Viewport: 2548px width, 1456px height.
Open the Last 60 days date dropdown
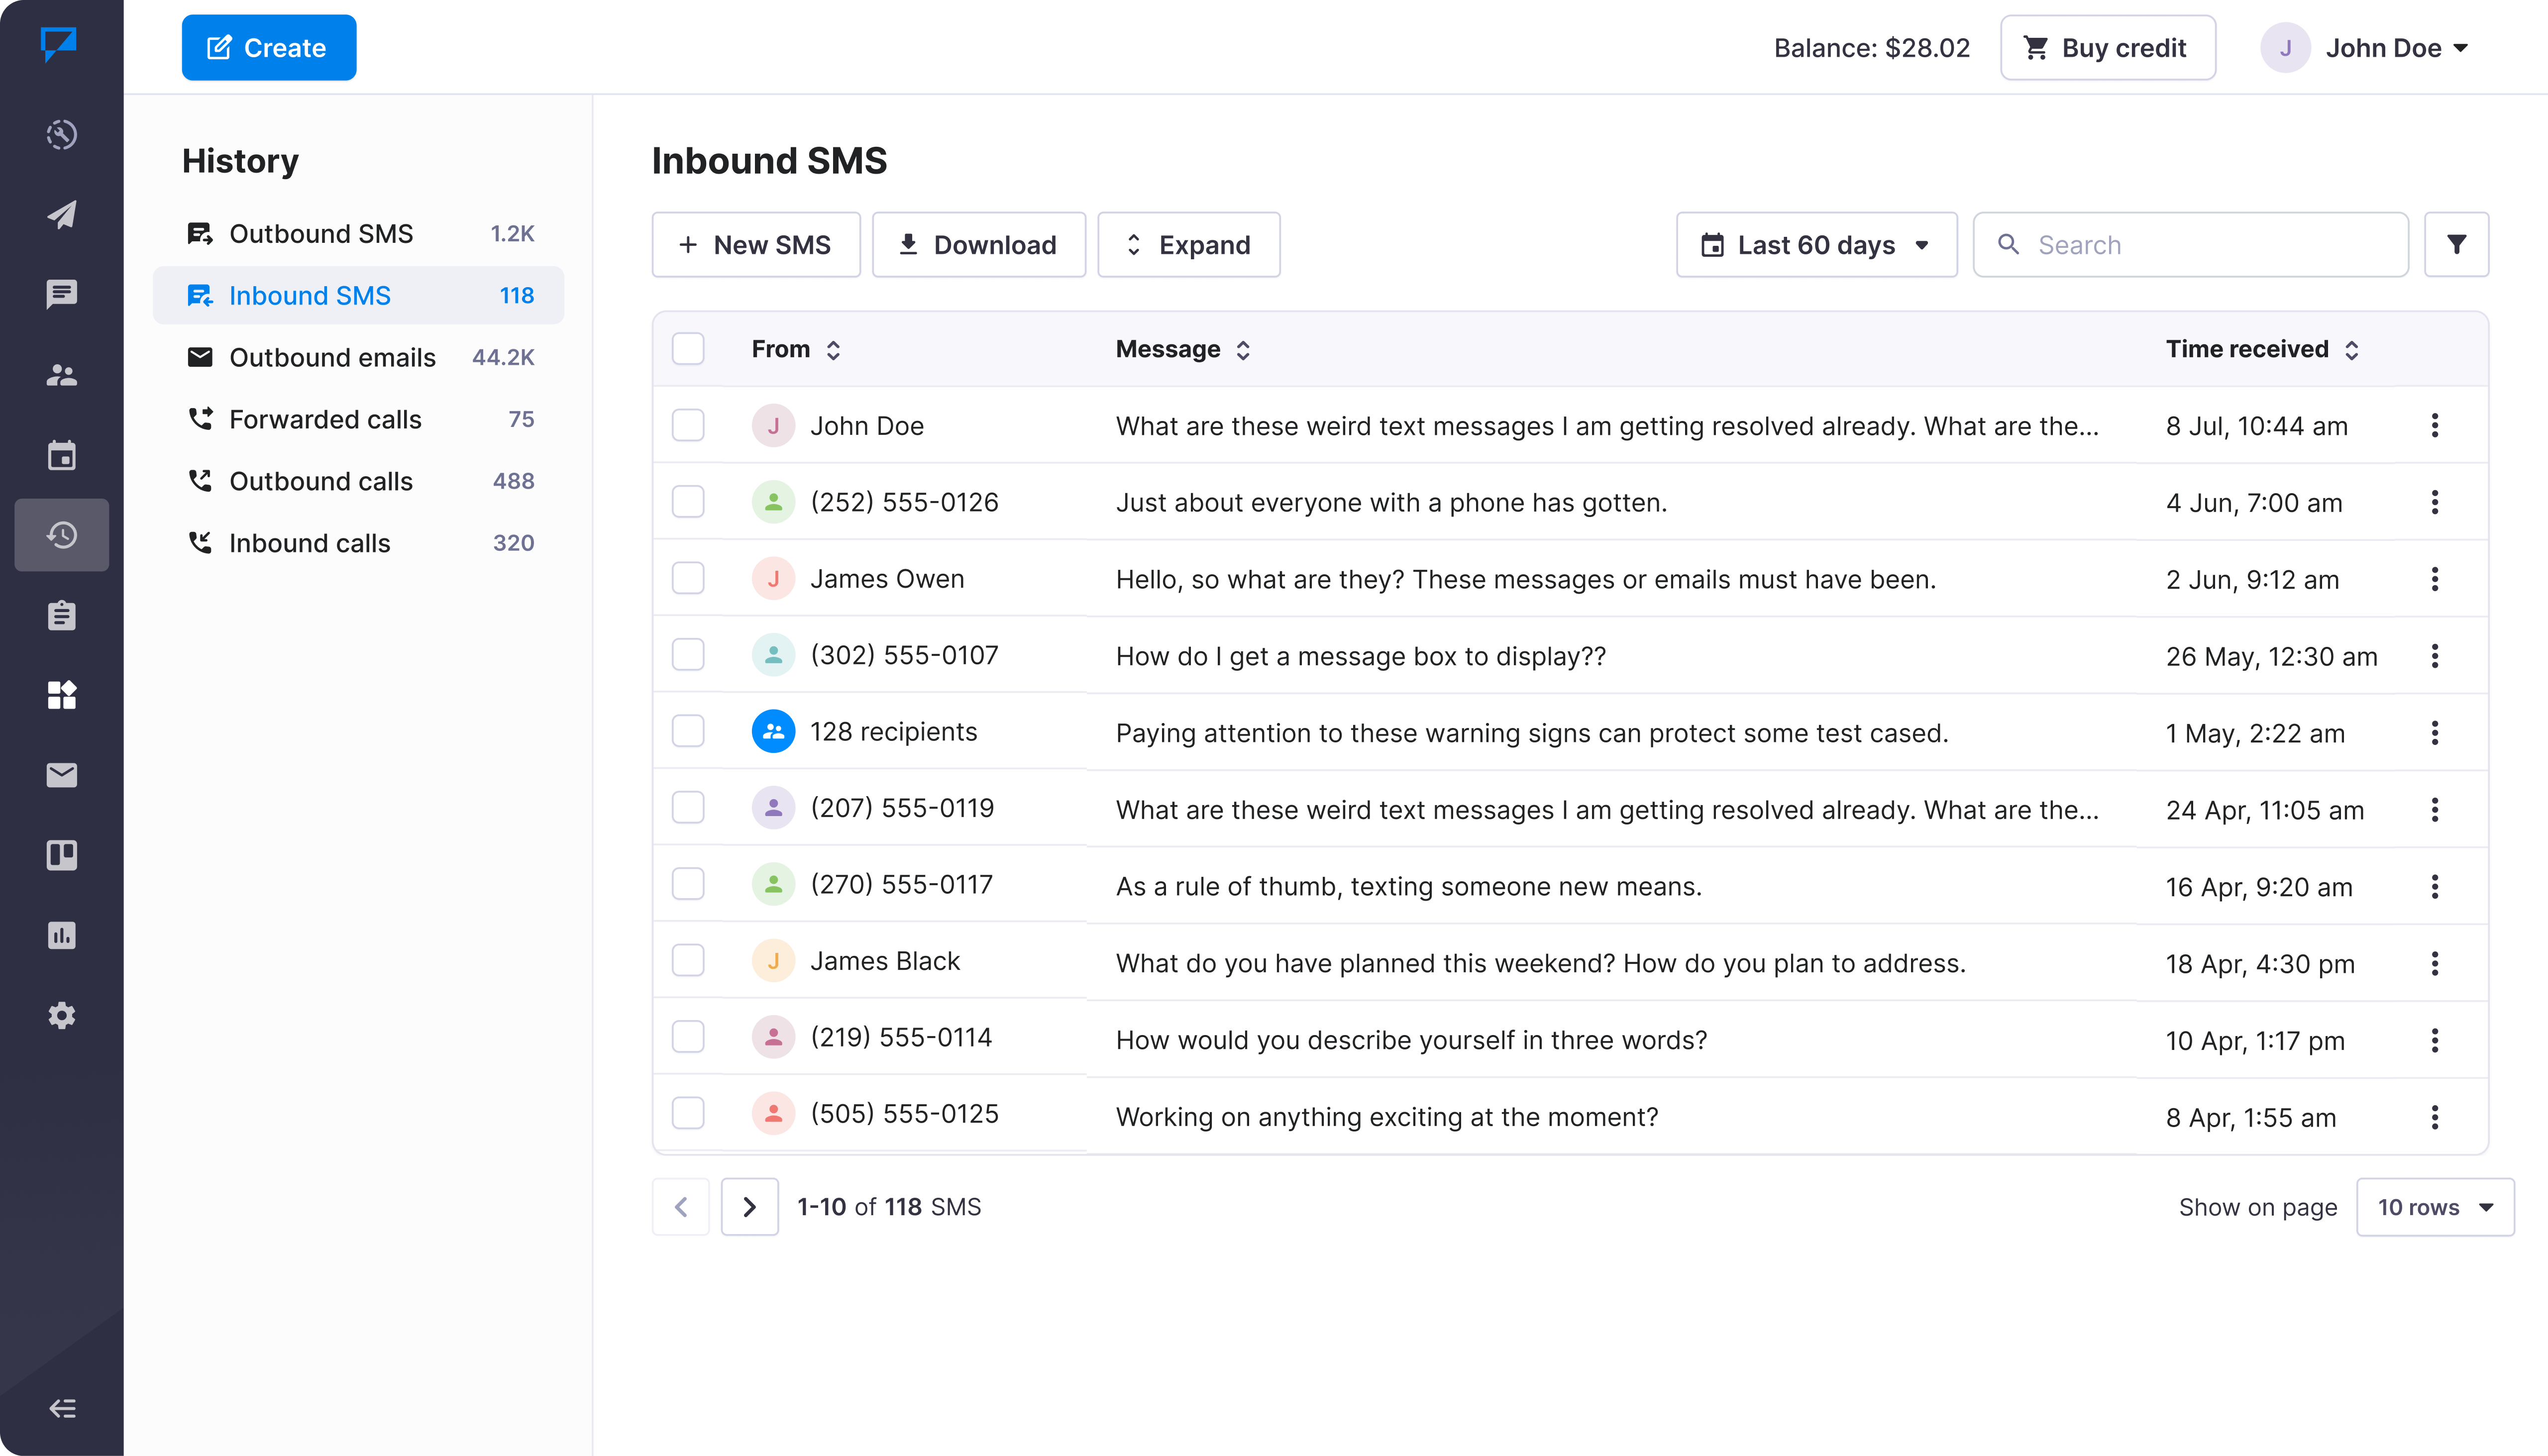[1816, 244]
